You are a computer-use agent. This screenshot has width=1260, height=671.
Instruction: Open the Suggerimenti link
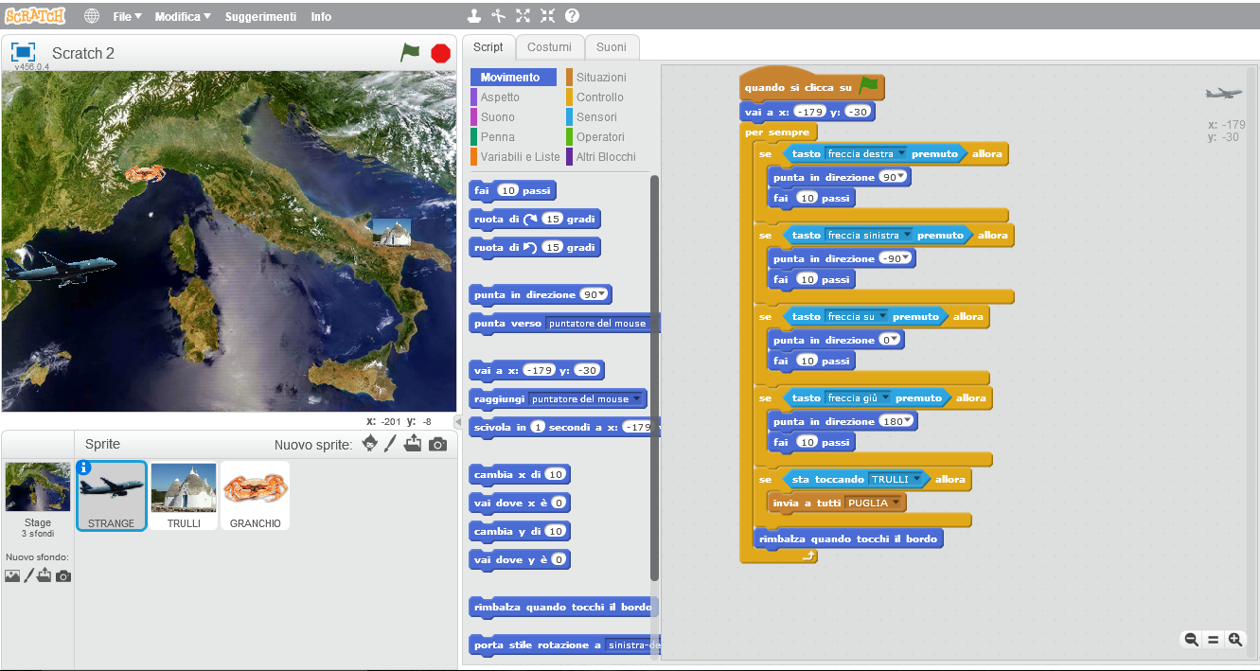(260, 17)
